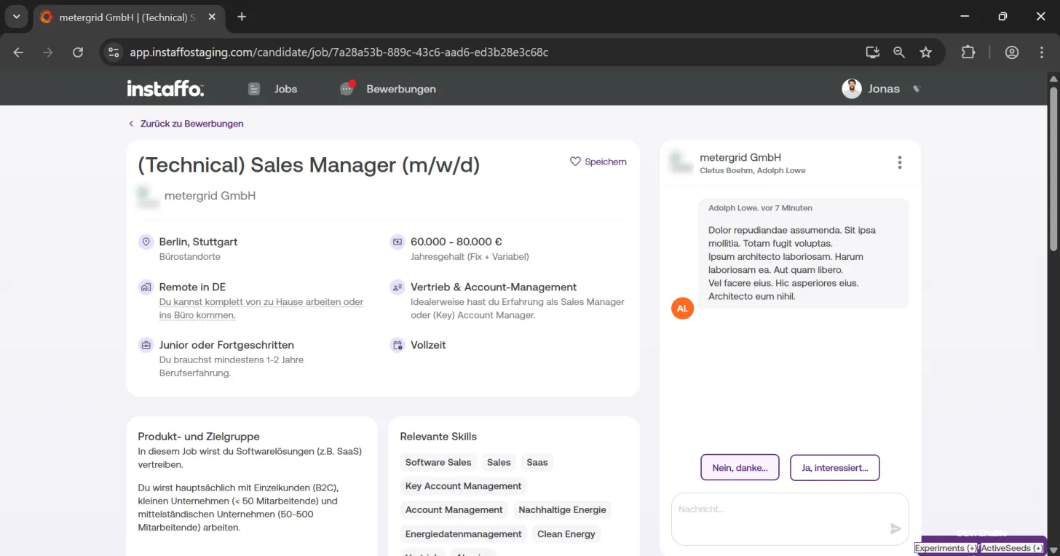Screen dimensions: 1060x556
Task: Select the Key Account Management skill tag
Action: pyautogui.click(x=464, y=486)
